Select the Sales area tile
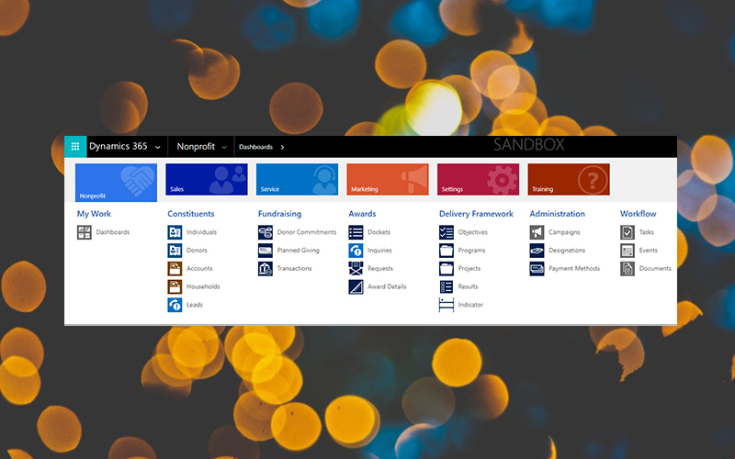735x459 pixels. pyautogui.click(x=207, y=179)
